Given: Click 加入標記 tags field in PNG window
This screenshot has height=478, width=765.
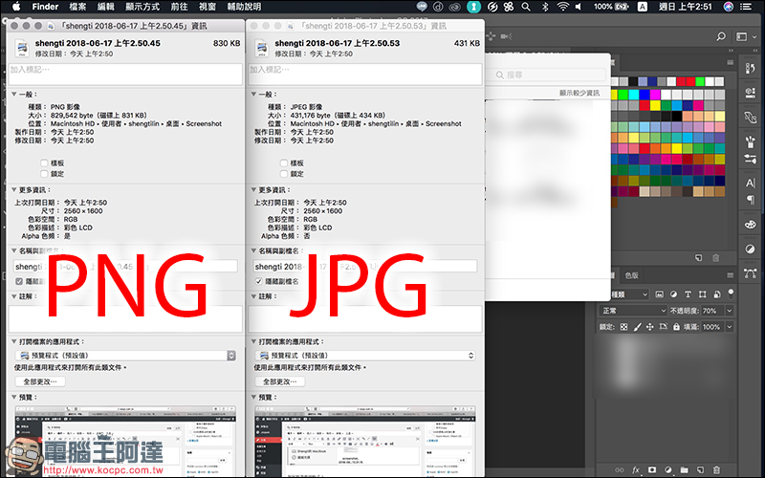Looking at the screenshot, I should pos(125,75).
